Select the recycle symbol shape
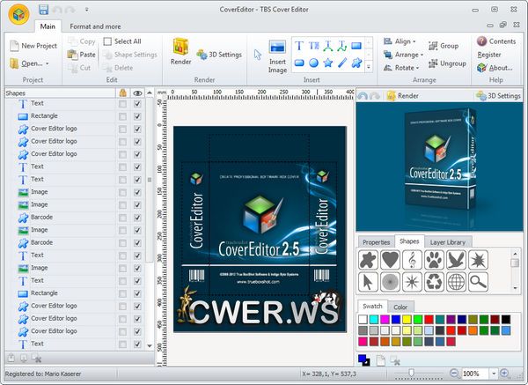The height and width of the screenshot is (385, 528). point(434,282)
